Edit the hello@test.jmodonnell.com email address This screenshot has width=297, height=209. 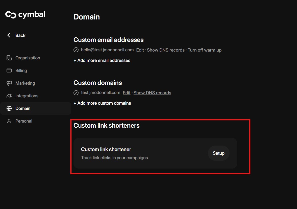pos(140,50)
